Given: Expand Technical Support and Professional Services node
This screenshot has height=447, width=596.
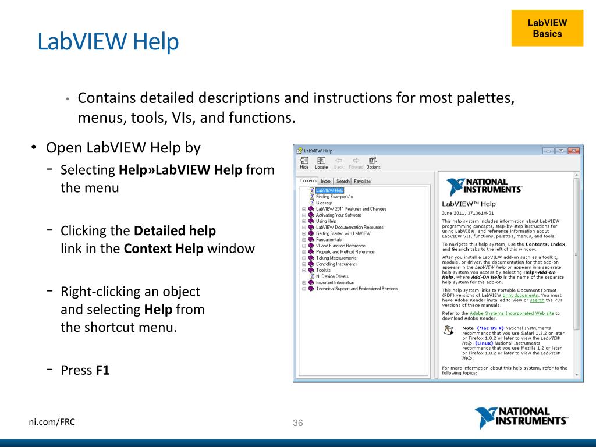Looking at the screenshot, I should 304,289.
